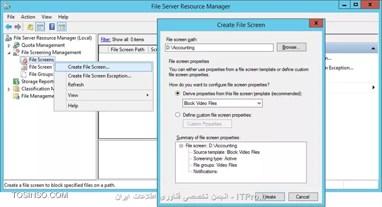This screenshot has width=382, height=207.
Task: Click the File screen path input field
Action: [219, 48]
